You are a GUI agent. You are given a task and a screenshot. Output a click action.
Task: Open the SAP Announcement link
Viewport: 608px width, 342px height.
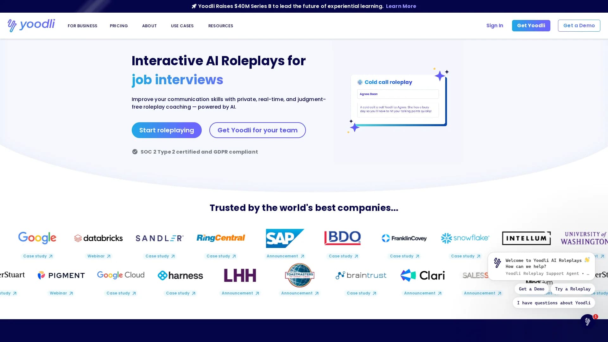point(285,256)
